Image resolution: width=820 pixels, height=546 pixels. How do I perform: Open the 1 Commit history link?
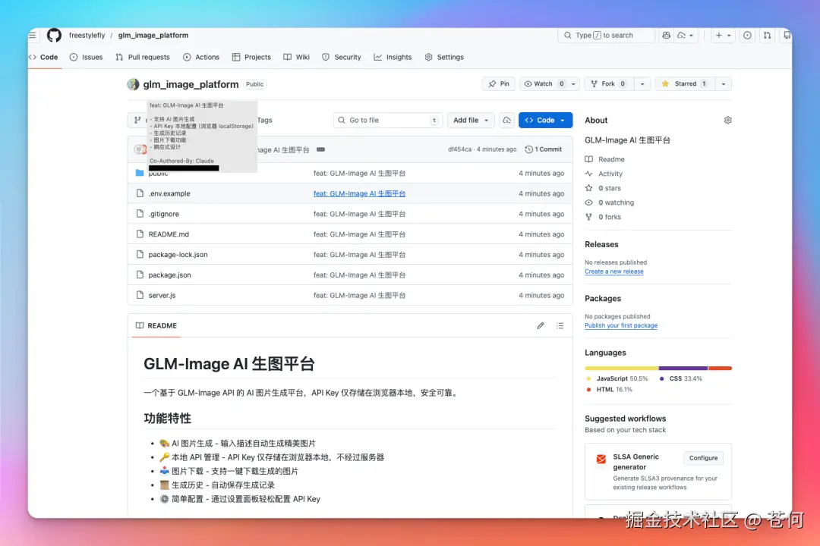(x=544, y=149)
